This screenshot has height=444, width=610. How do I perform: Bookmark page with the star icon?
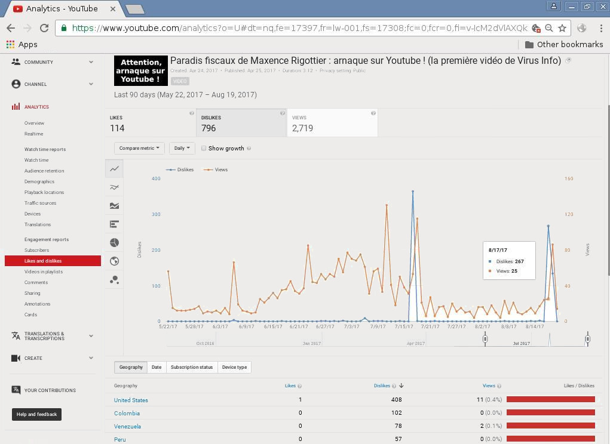(562, 28)
